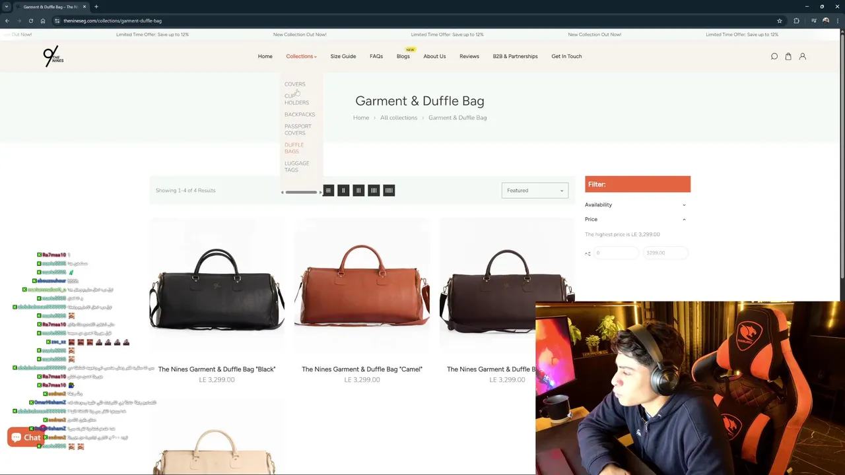The height and width of the screenshot is (475, 845).
Task: Switch to list view layout icon
Action: tap(328, 190)
